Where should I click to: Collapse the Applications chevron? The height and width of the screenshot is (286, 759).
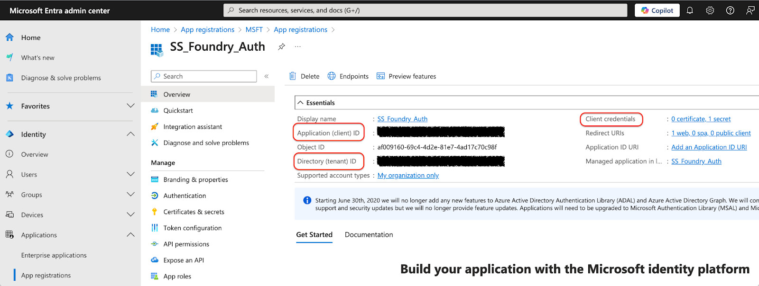[x=130, y=235]
